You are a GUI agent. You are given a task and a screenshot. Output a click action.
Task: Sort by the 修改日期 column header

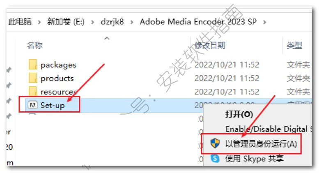point(210,45)
